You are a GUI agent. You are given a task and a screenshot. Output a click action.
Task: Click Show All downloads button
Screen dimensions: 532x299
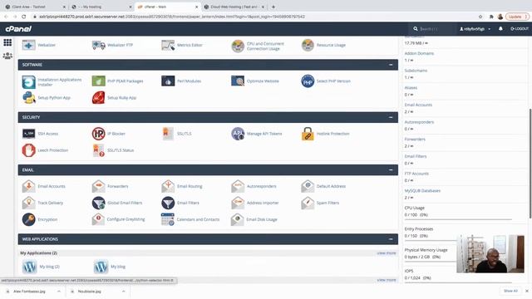pyautogui.click(x=510, y=291)
